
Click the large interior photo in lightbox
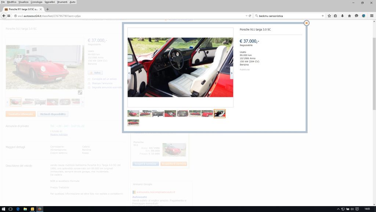click(x=180, y=67)
